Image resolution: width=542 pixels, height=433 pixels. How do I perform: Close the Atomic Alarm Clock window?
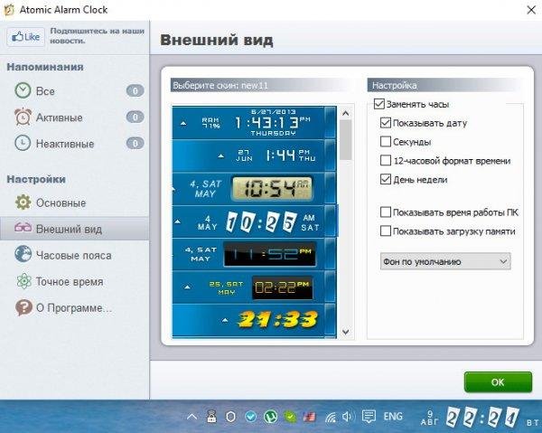[x=531, y=9]
